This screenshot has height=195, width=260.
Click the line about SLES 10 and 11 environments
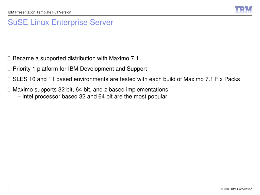coord(126,79)
